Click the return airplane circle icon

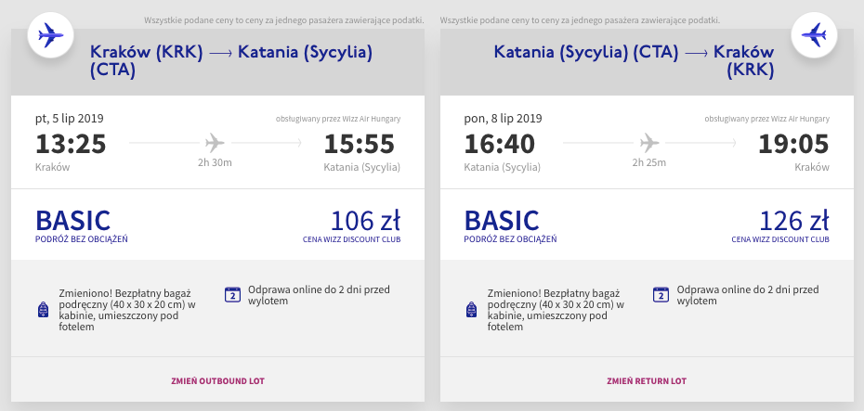click(815, 36)
